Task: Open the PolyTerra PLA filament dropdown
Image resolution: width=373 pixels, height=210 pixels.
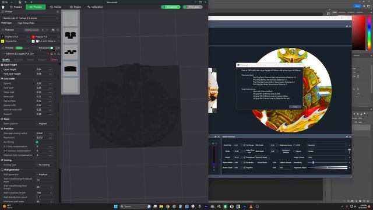Action: [x=16, y=37]
